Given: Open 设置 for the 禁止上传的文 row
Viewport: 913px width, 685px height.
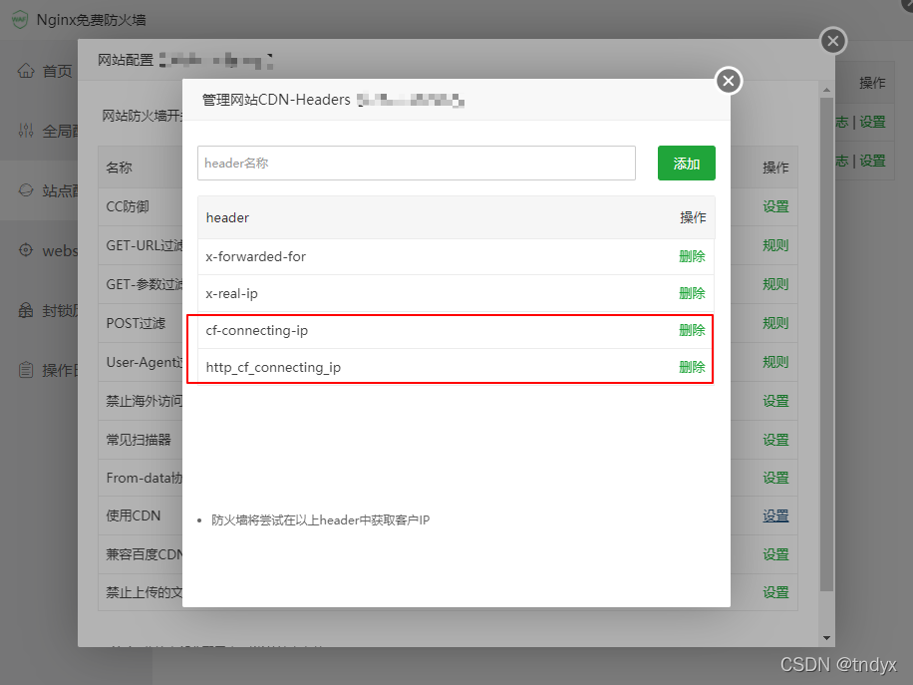Looking at the screenshot, I should tap(775, 592).
